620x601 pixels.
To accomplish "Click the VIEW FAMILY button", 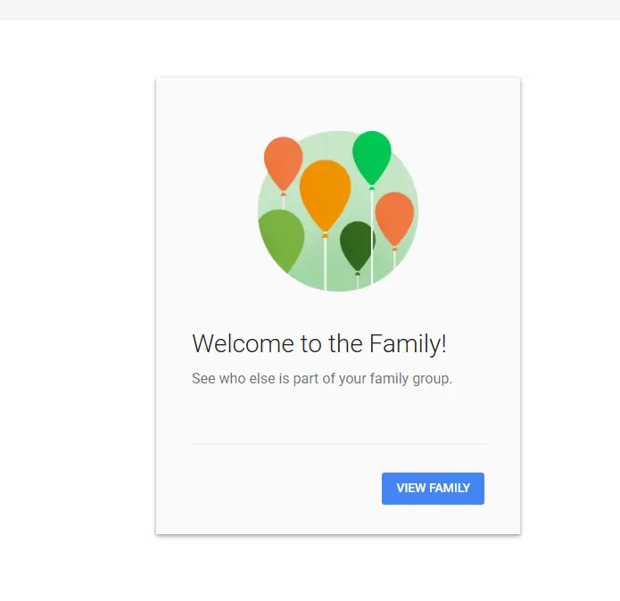I will (x=433, y=489).
